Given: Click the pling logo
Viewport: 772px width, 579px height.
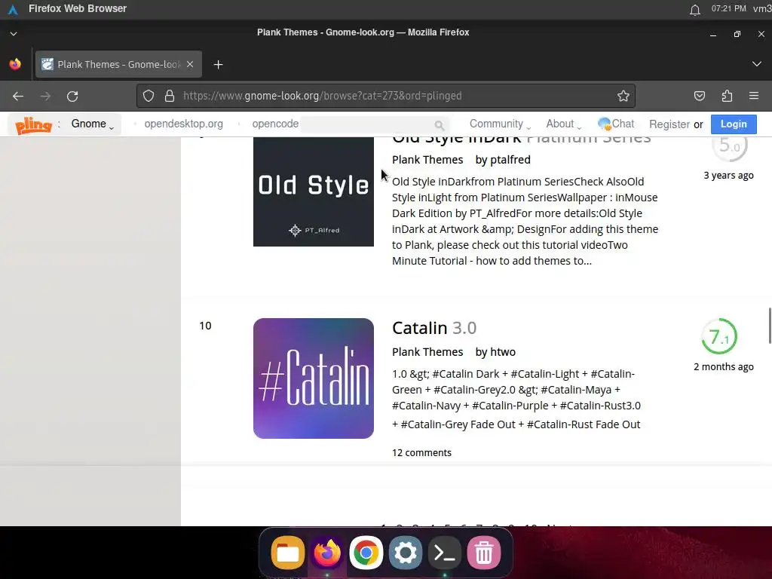Looking at the screenshot, I should (33, 124).
